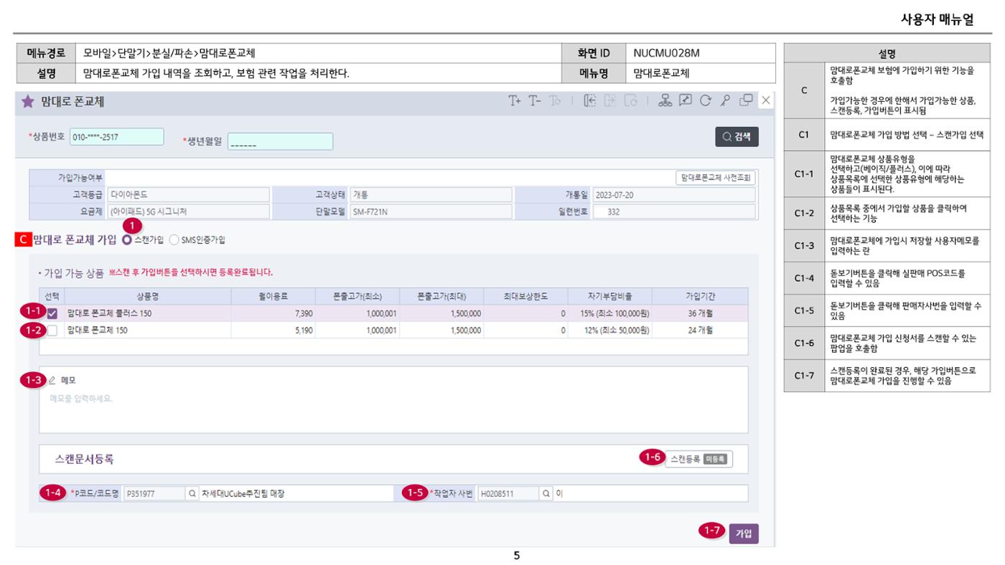Click the greyed expand-right panel icon

610,101
